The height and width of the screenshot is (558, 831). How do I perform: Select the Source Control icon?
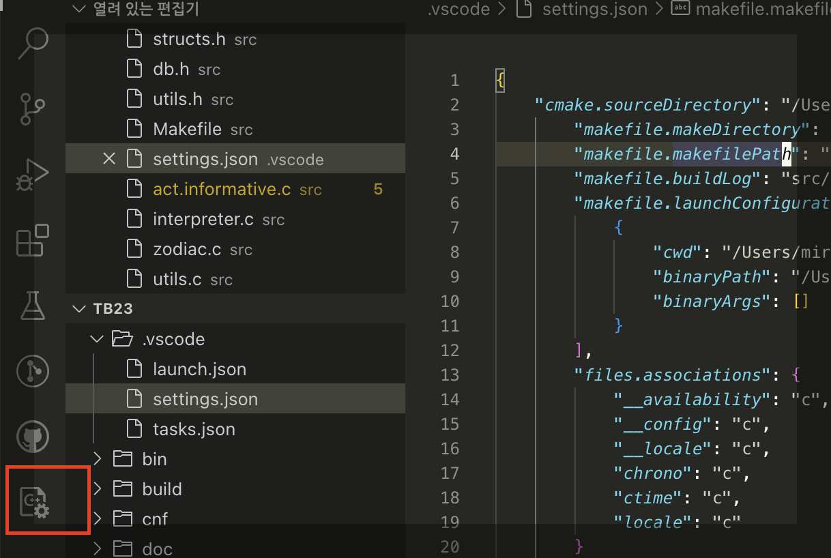(x=32, y=109)
